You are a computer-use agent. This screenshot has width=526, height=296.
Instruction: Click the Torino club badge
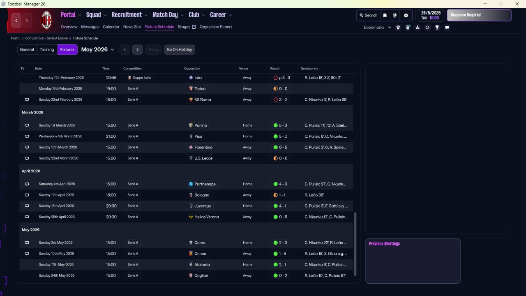191,89
